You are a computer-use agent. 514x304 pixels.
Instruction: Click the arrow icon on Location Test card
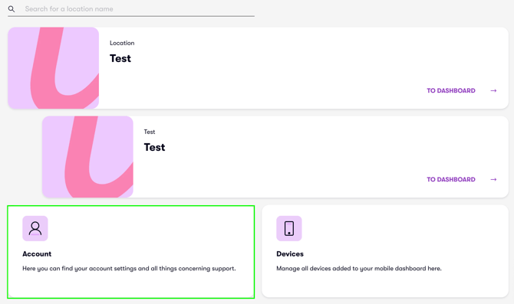click(x=493, y=90)
